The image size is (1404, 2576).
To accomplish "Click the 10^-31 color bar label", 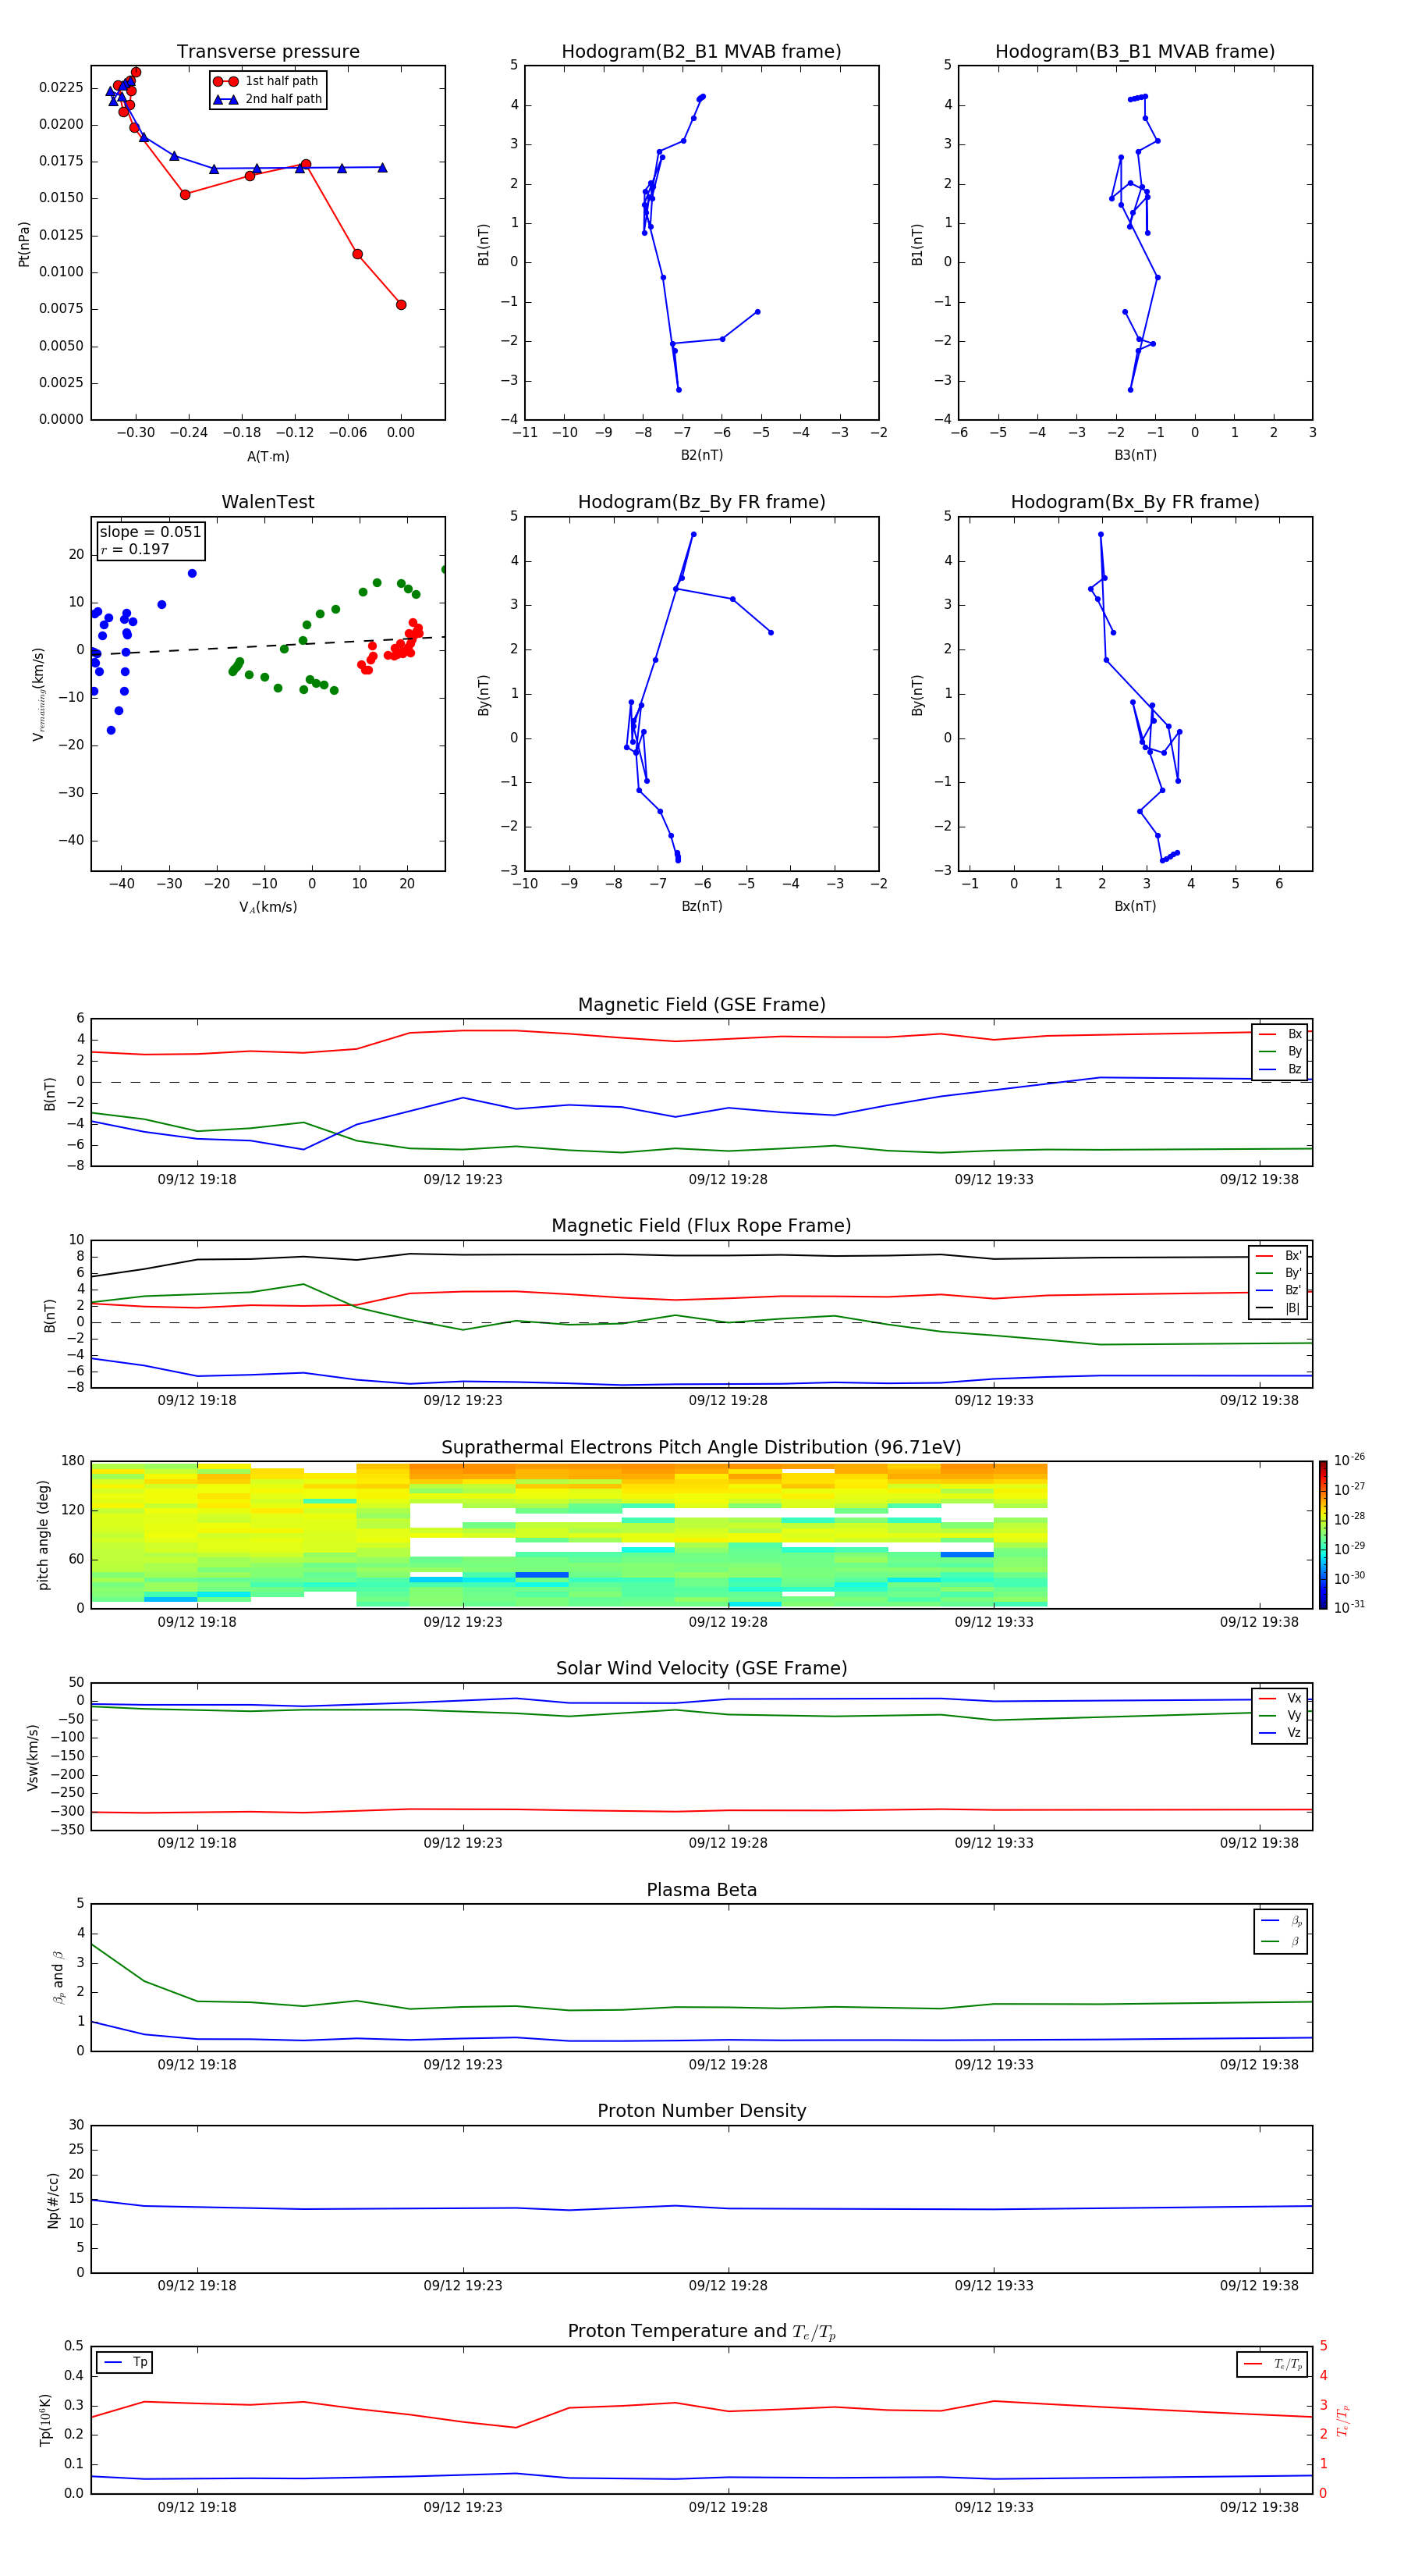I will click(x=1349, y=1607).
